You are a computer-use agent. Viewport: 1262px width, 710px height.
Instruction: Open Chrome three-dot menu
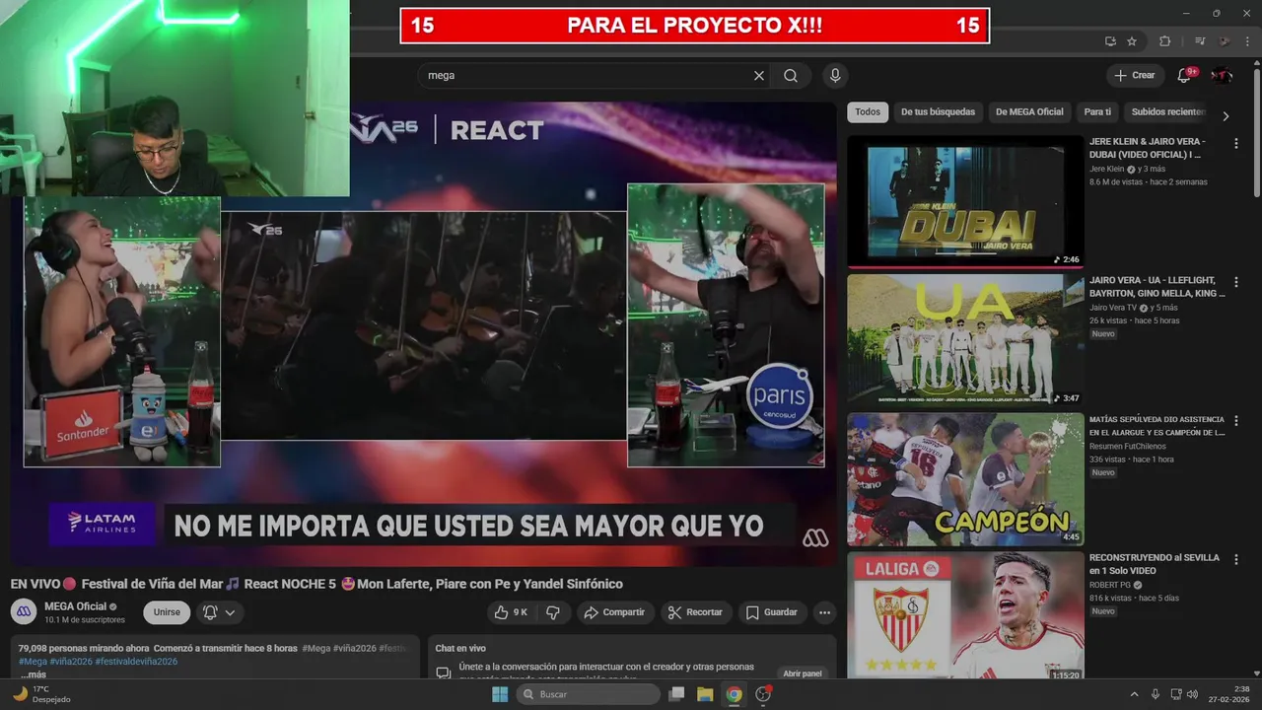point(1248,41)
